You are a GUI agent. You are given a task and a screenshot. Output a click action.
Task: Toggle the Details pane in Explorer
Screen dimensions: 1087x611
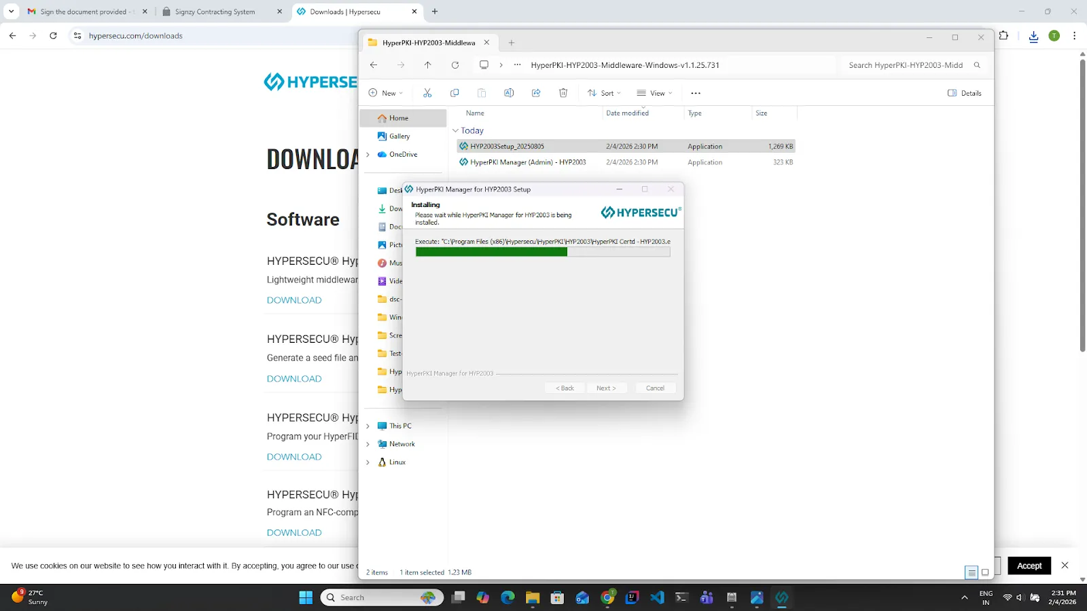(x=965, y=93)
